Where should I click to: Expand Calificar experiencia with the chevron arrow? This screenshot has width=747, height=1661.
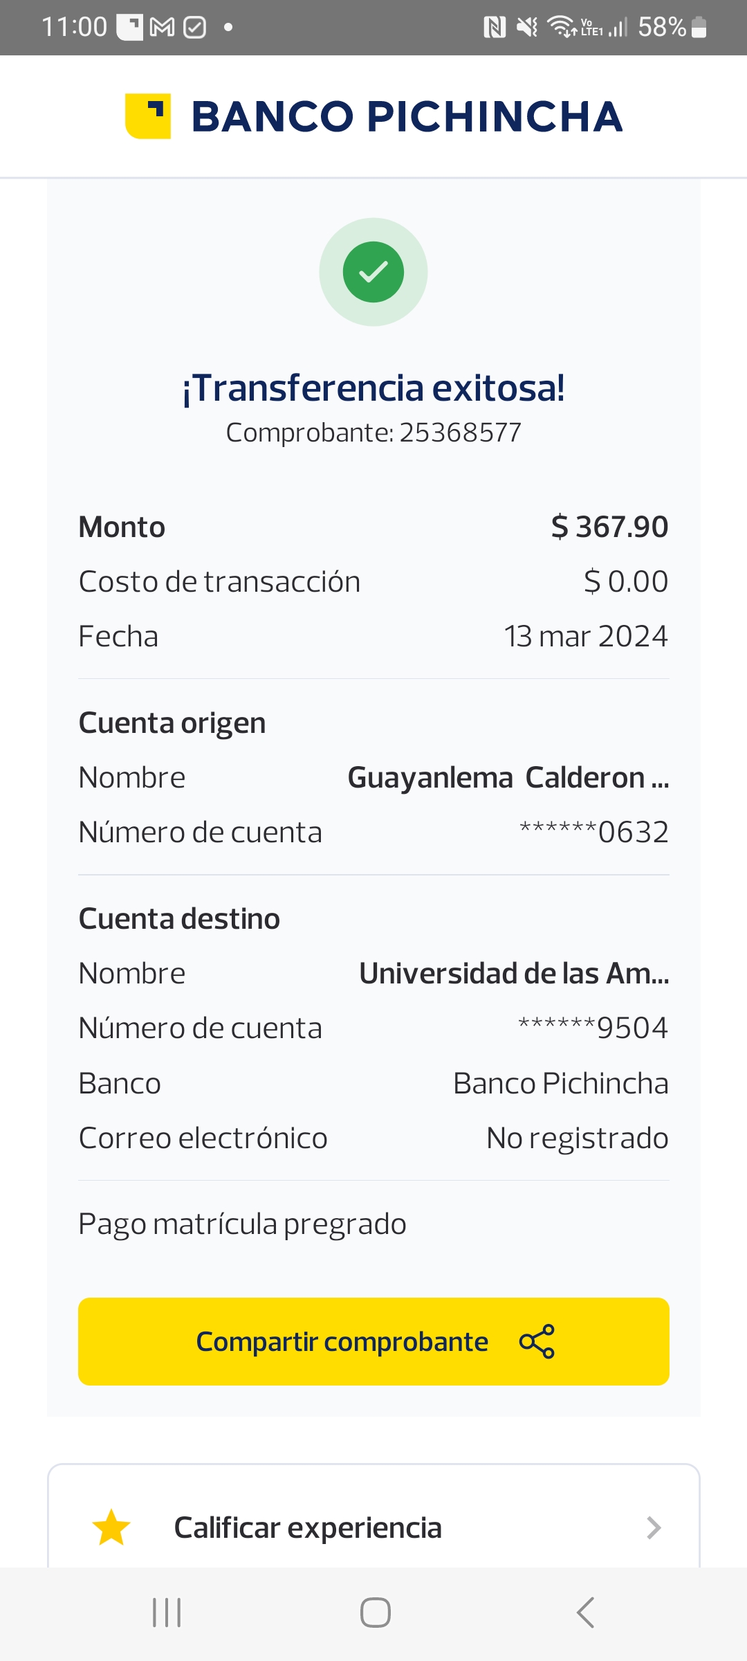(654, 1527)
